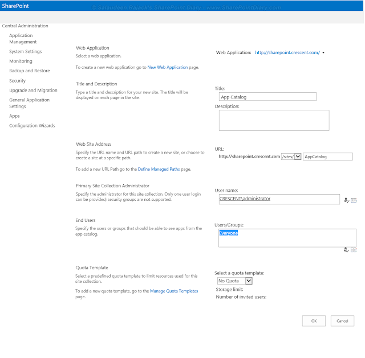Navigate to Upgrade and Migration
This screenshot has height=358, width=365.
coord(33,90)
